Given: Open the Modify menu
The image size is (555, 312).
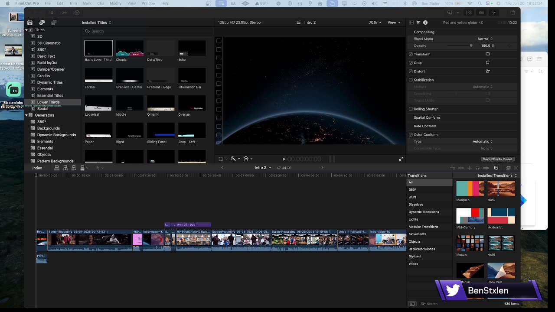Looking at the screenshot, I should tap(116, 3).
